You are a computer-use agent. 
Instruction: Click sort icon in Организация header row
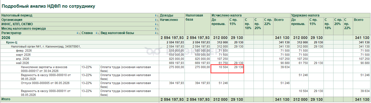click(x=157, y=20)
